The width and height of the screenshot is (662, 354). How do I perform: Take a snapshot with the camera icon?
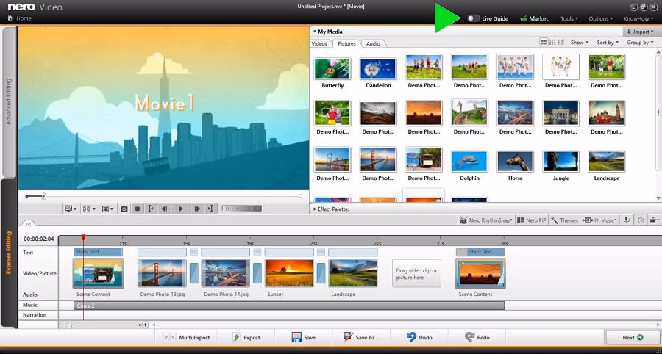coord(124,209)
